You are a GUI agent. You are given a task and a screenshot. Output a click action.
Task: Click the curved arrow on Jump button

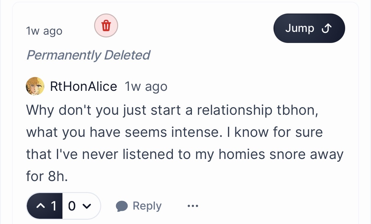[326, 29]
